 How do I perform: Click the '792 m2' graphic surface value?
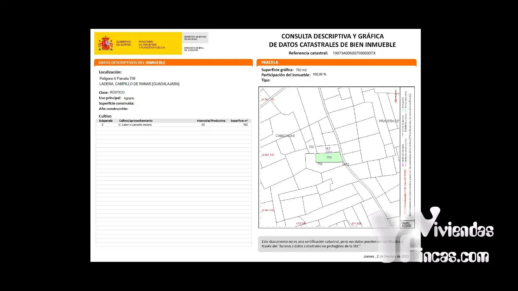301,70
